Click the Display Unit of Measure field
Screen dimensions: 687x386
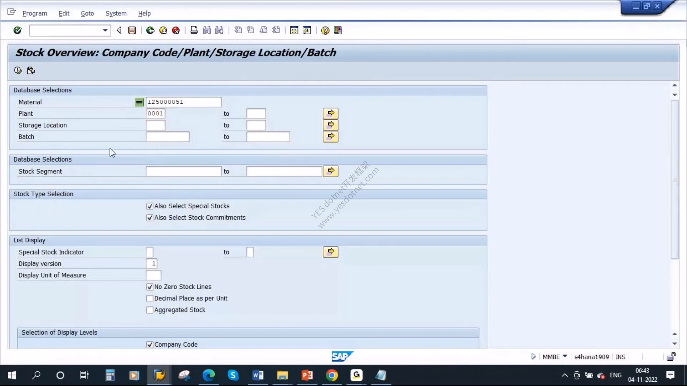154,275
